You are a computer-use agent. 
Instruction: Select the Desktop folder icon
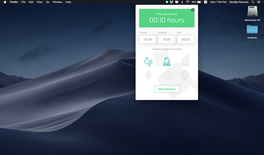click(x=252, y=29)
